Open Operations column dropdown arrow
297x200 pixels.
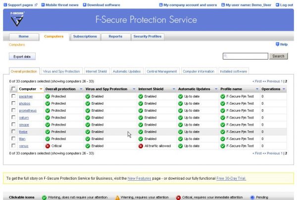pos(284,89)
